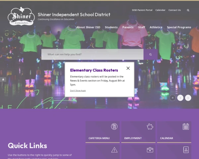This screenshot has height=159, width=199.
Task: Click the first-aid kit quick link tile
Action: 138,152
